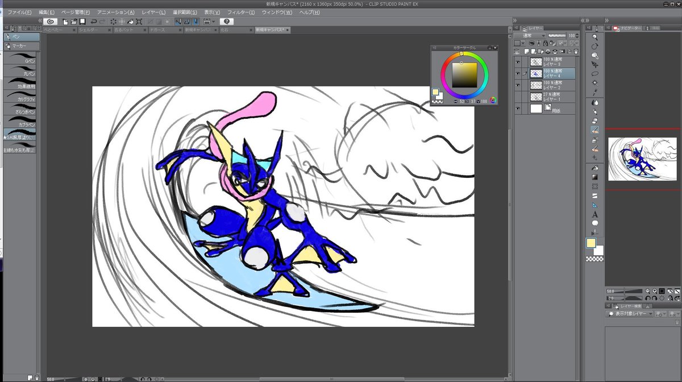Show レイヤー 1 by its visibility box
This screenshot has height=382, width=682.
tap(518, 97)
